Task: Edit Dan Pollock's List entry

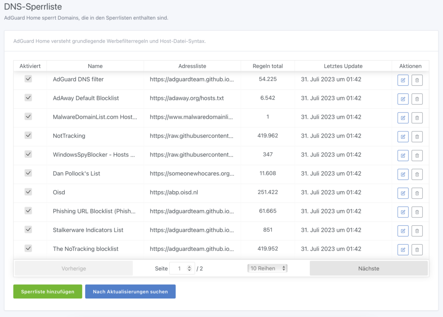Action: (x=403, y=174)
